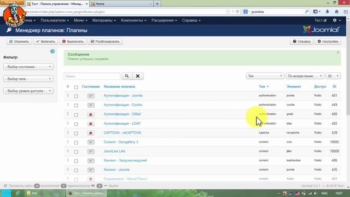Image resolution: width=350 pixels, height=197 pixels.
Task: Reload the page using browser refresh icon
Action: (x=237, y=11)
